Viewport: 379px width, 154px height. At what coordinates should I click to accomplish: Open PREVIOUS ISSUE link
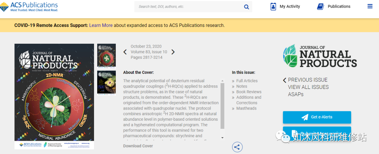tap(308, 80)
